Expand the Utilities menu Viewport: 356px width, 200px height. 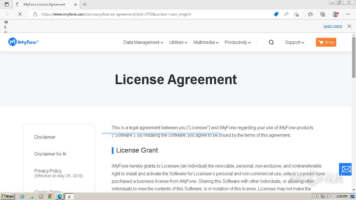click(x=178, y=42)
